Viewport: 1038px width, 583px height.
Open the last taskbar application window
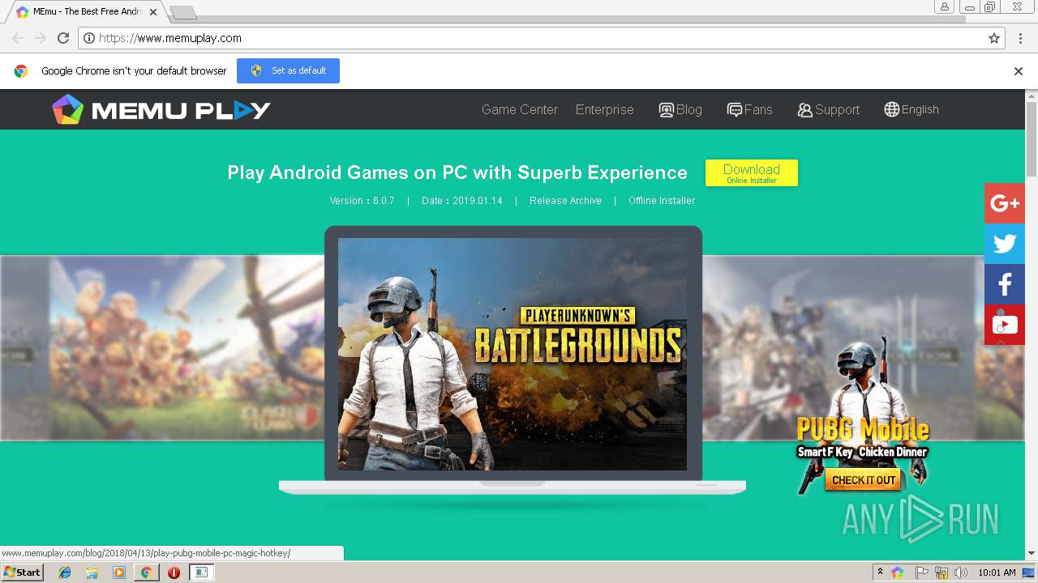click(201, 572)
